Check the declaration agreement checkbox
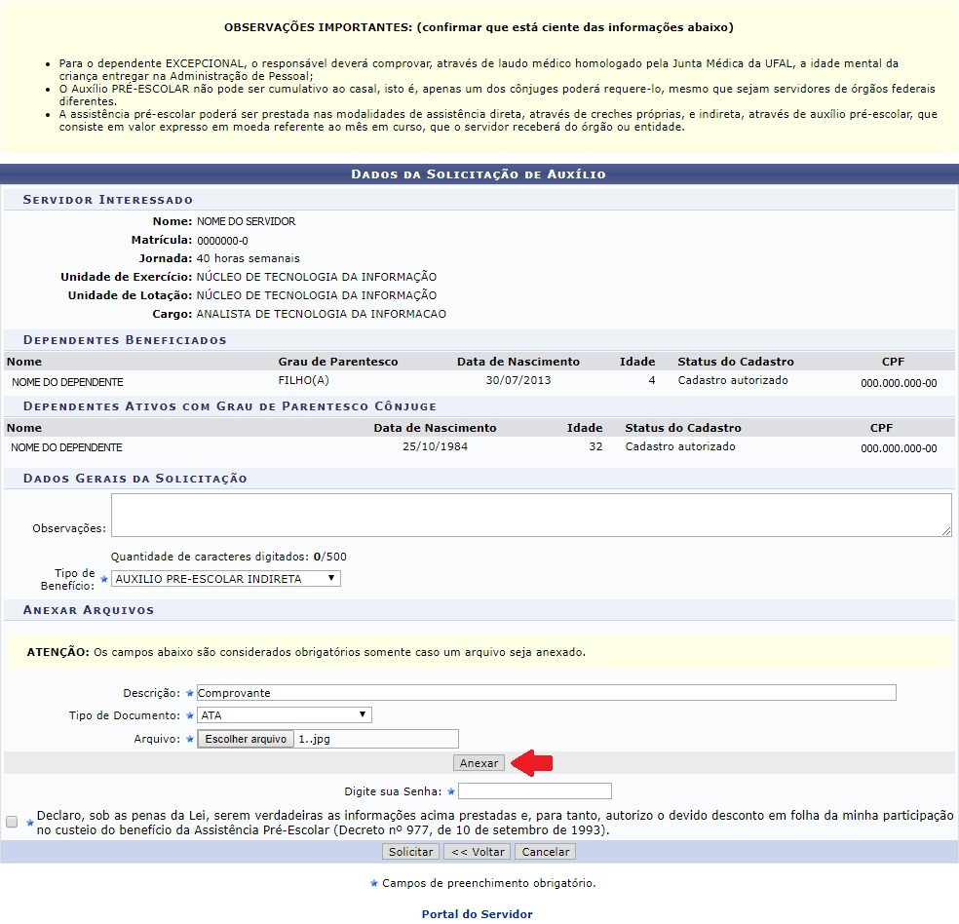This screenshot has height=924, width=959. 12,822
